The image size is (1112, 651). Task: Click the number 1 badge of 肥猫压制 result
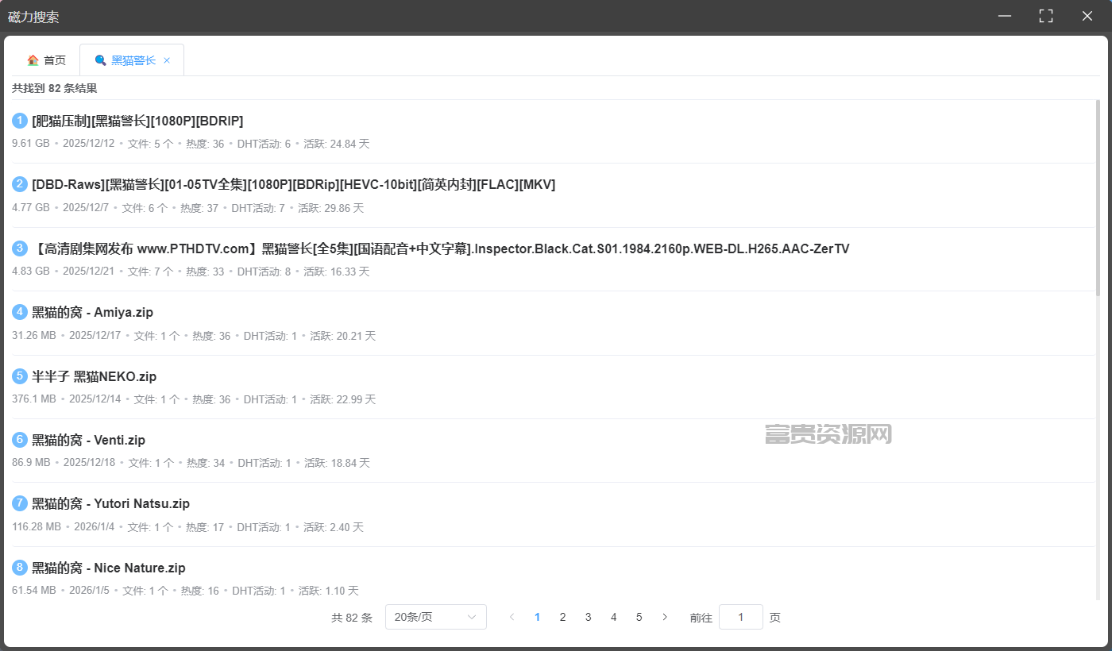(x=20, y=121)
